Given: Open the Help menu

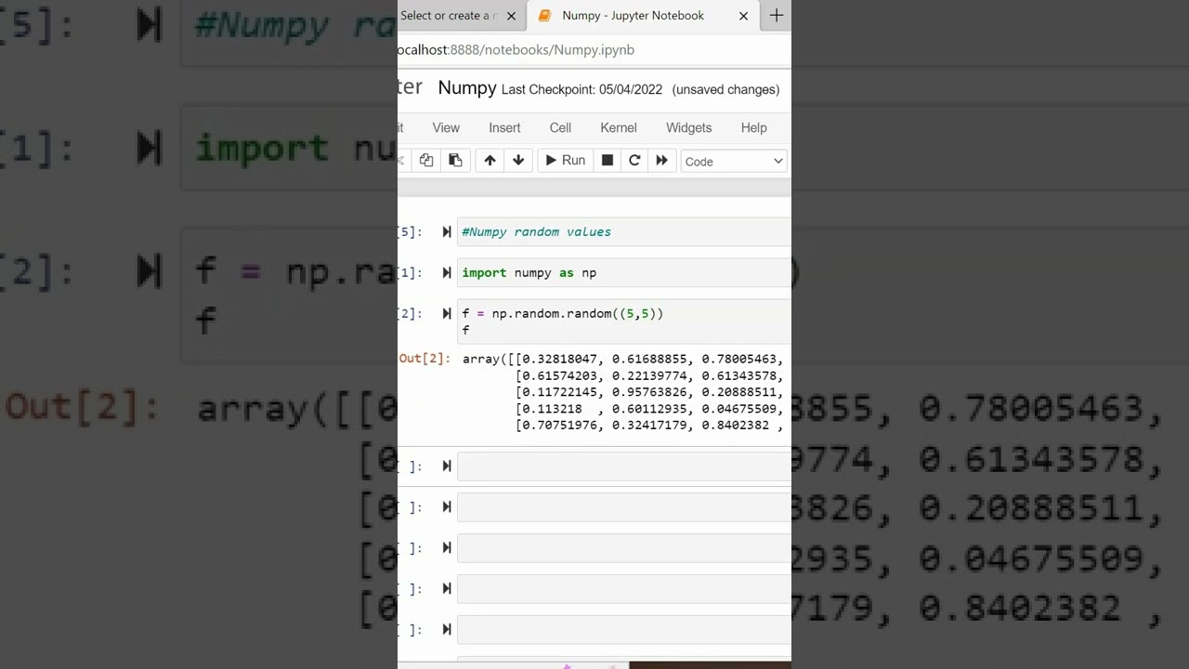Looking at the screenshot, I should pyautogui.click(x=753, y=127).
